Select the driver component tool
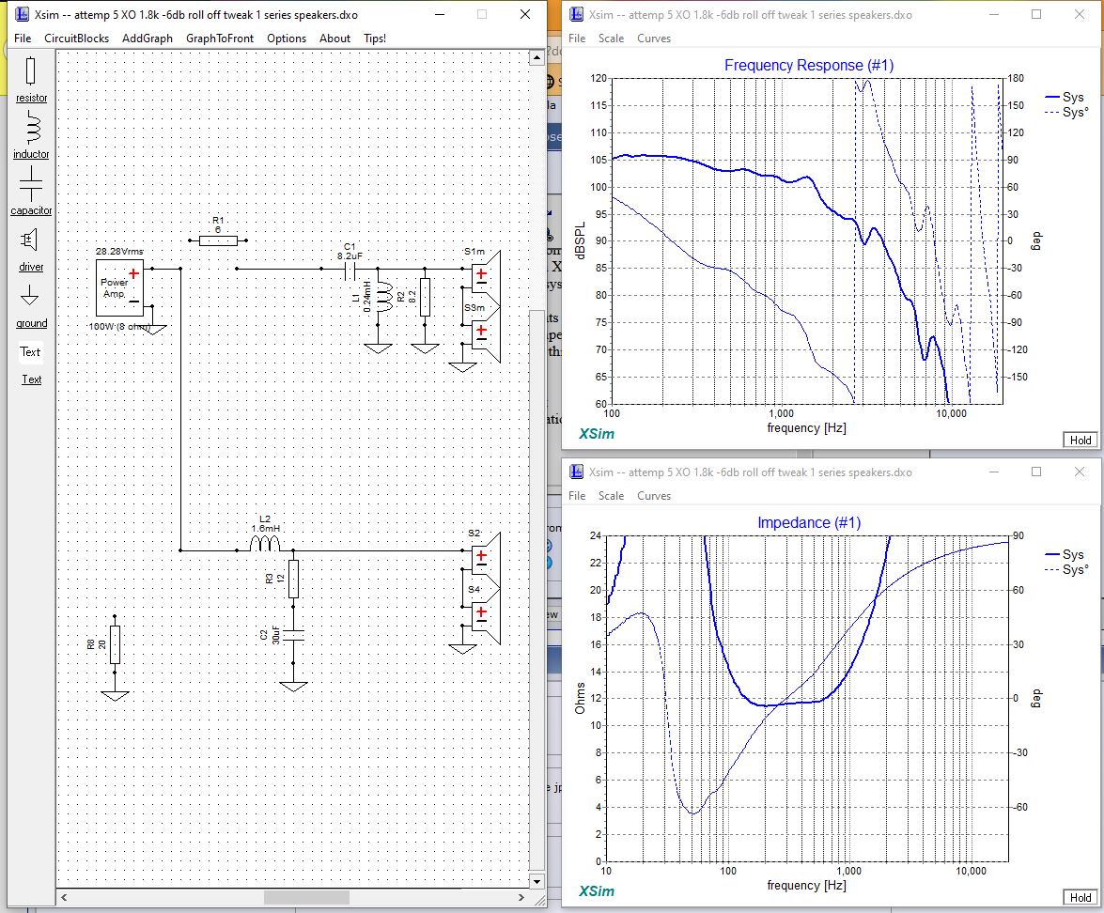 coord(31,249)
